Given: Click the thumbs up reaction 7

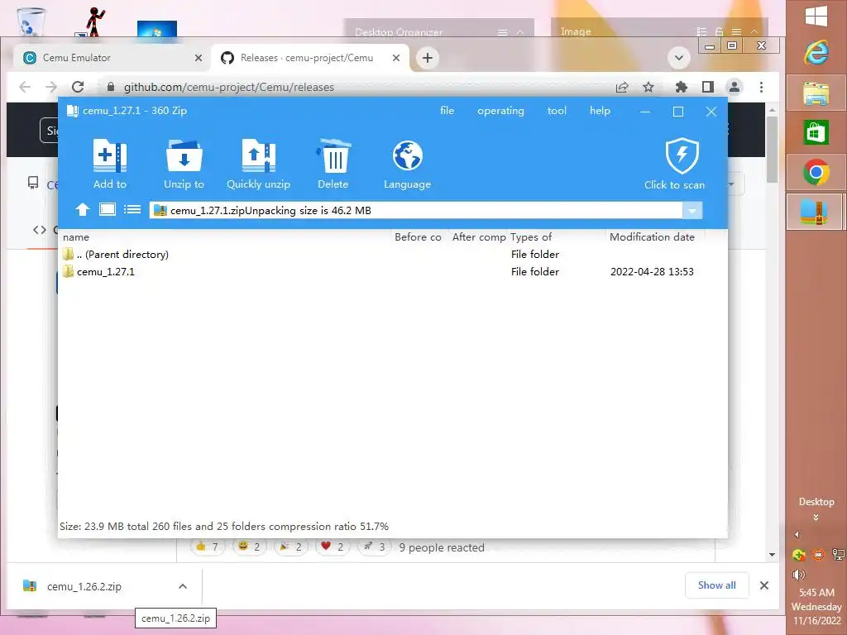Looking at the screenshot, I should point(208,547).
